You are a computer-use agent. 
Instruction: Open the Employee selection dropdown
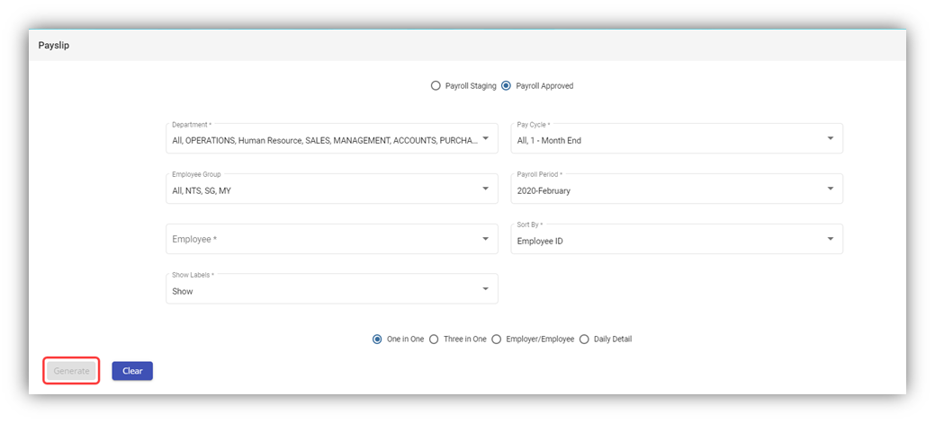click(x=324, y=240)
